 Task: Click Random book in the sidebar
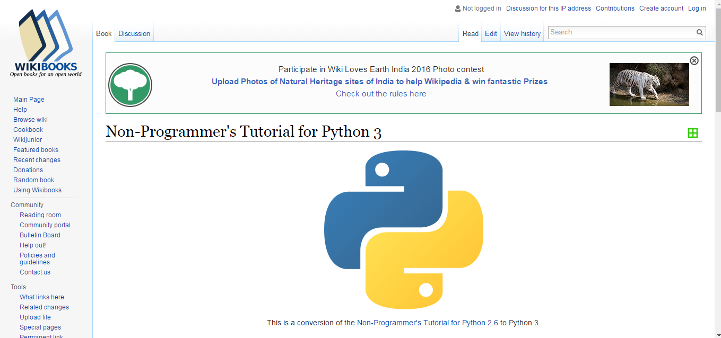tap(33, 180)
